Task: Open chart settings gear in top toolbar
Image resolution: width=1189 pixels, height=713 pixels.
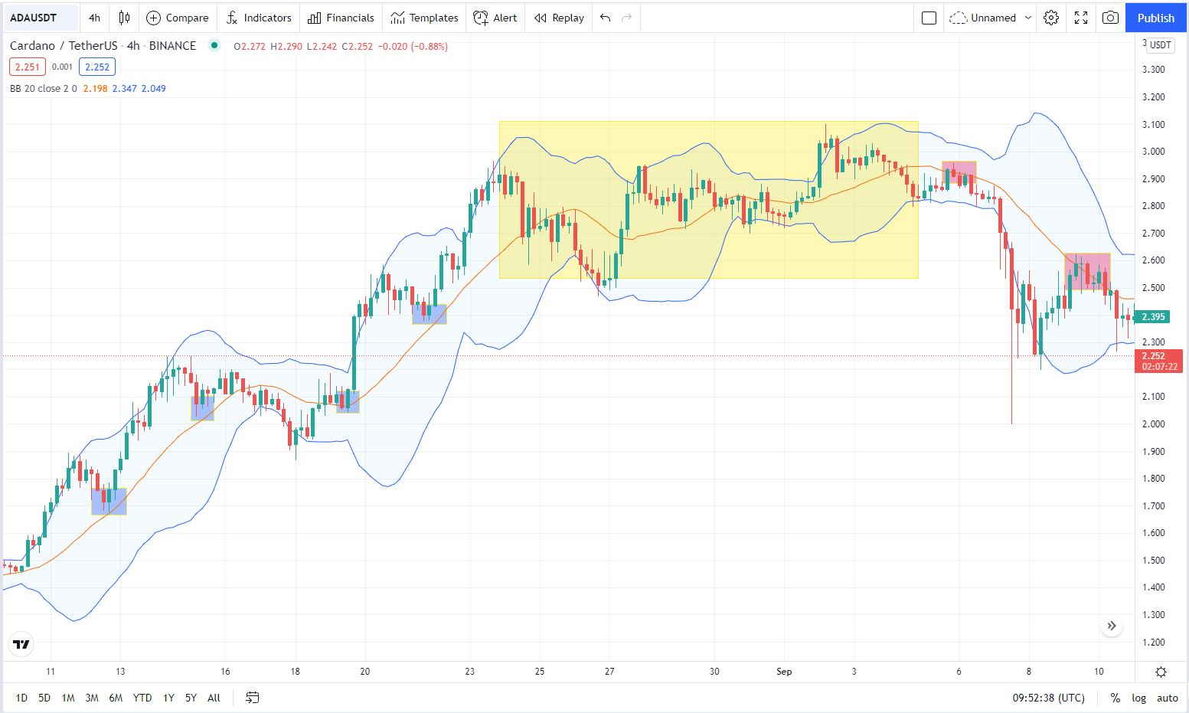Action: click(1051, 18)
